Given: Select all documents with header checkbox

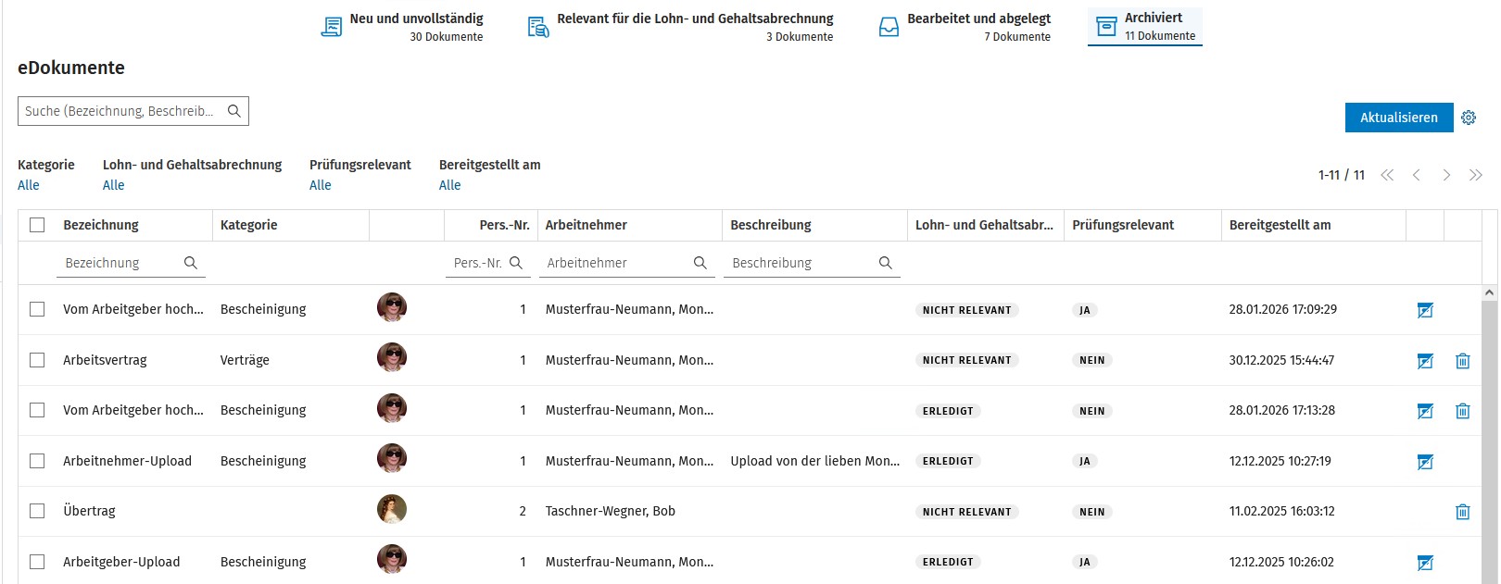Looking at the screenshot, I should 37,225.
